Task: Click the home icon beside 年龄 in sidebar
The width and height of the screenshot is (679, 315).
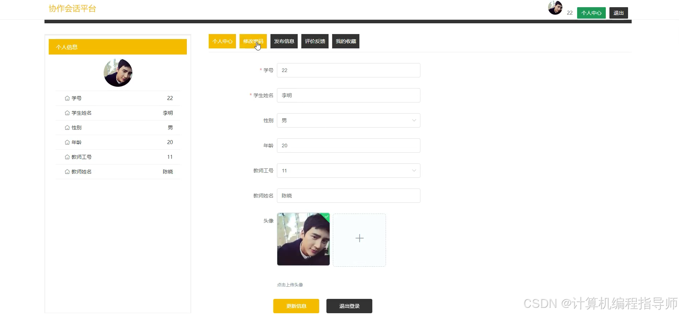Action: point(67,142)
